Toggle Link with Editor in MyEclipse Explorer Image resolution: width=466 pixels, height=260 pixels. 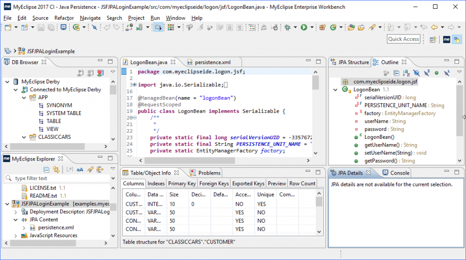tap(56, 170)
